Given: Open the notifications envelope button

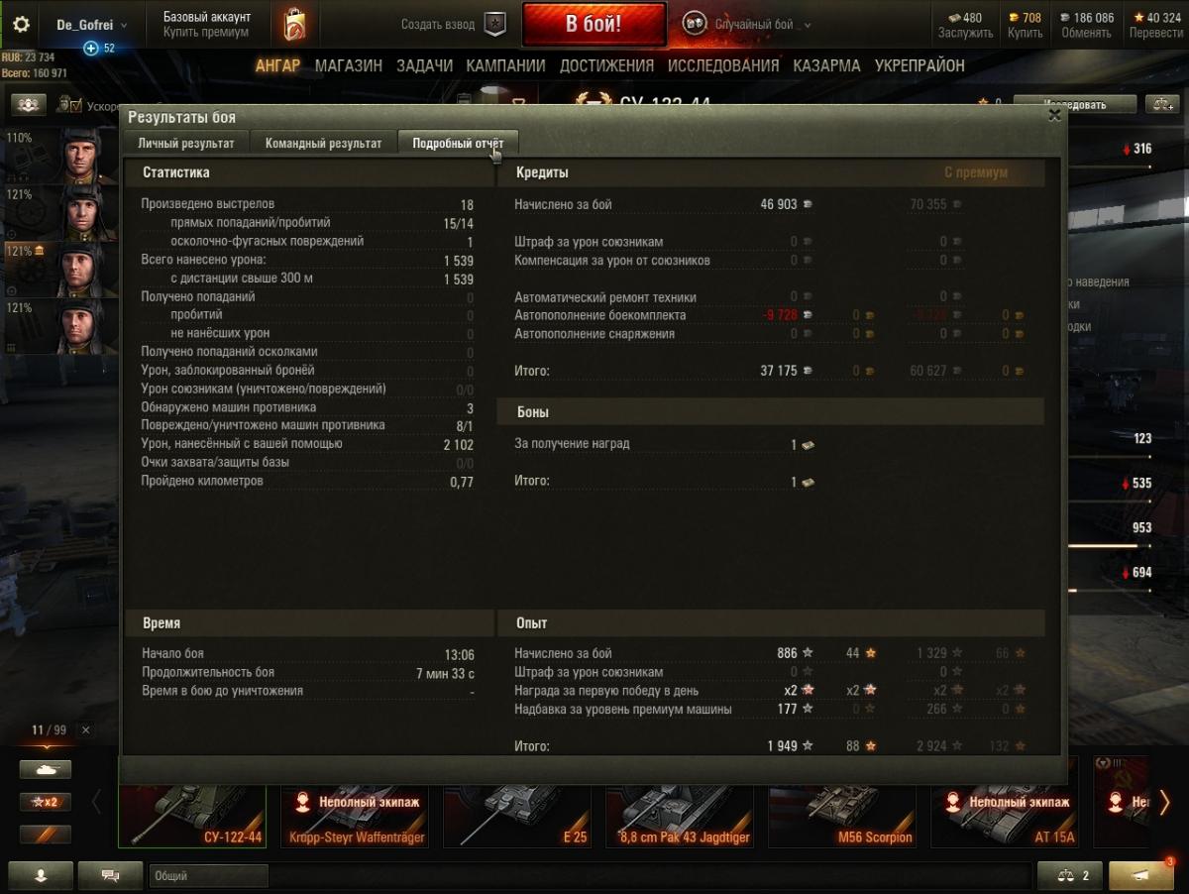Looking at the screenshot, I should click(1141, 876).
